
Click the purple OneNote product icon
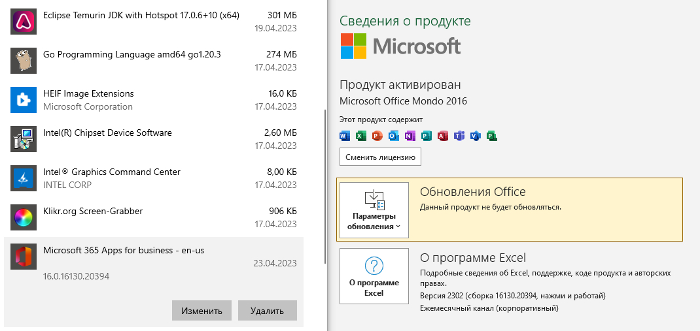coord(410,136)
